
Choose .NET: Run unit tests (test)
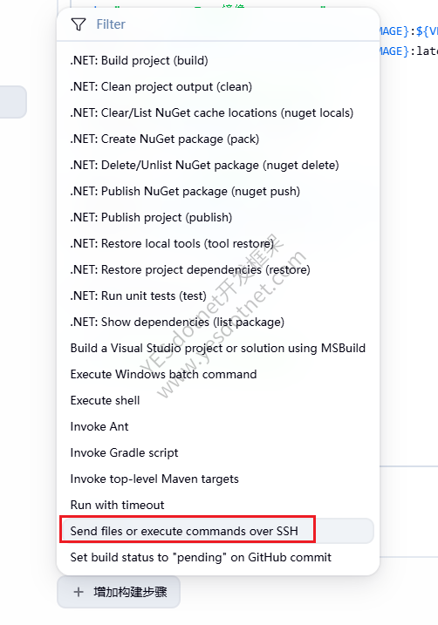(218, 296)
